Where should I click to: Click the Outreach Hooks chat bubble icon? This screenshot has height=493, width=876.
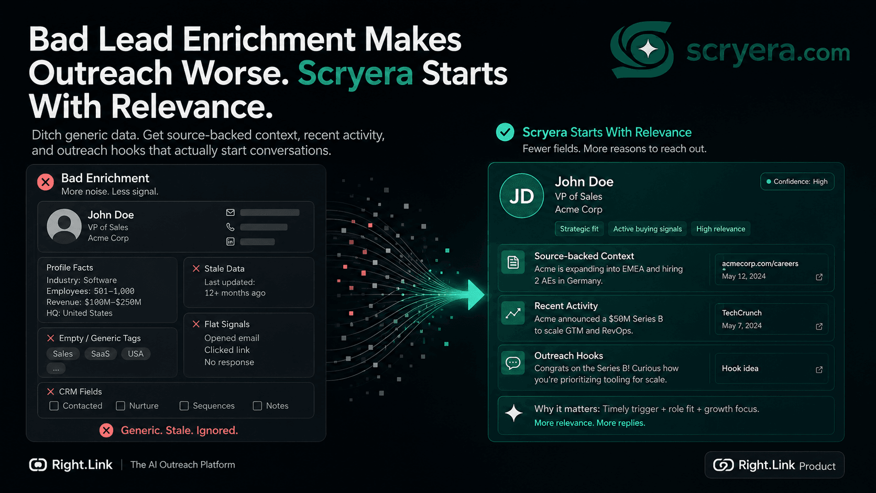point(513,363)
